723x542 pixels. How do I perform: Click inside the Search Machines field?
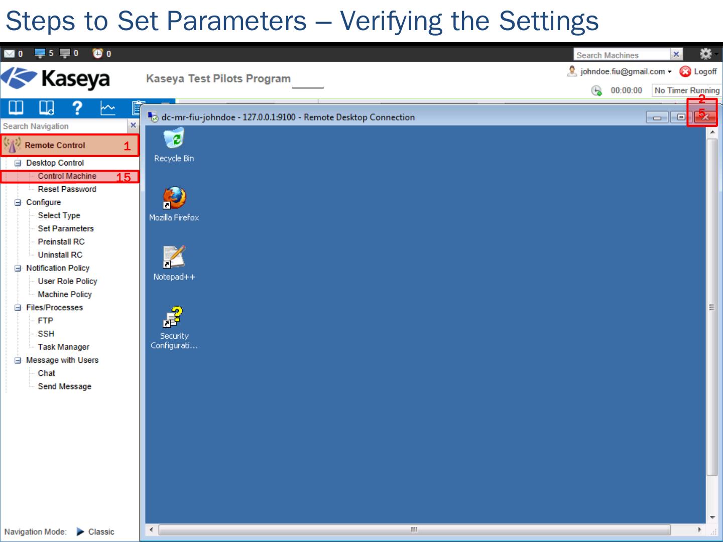click(x=622, y=55)
